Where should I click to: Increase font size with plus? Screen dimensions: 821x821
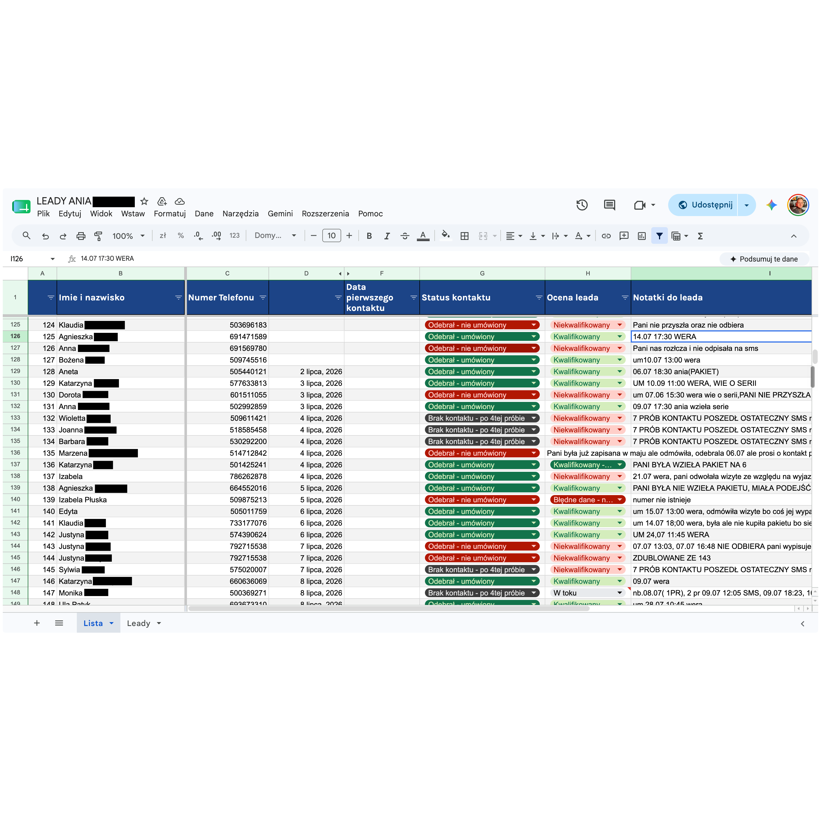click(x=349, y=236)
